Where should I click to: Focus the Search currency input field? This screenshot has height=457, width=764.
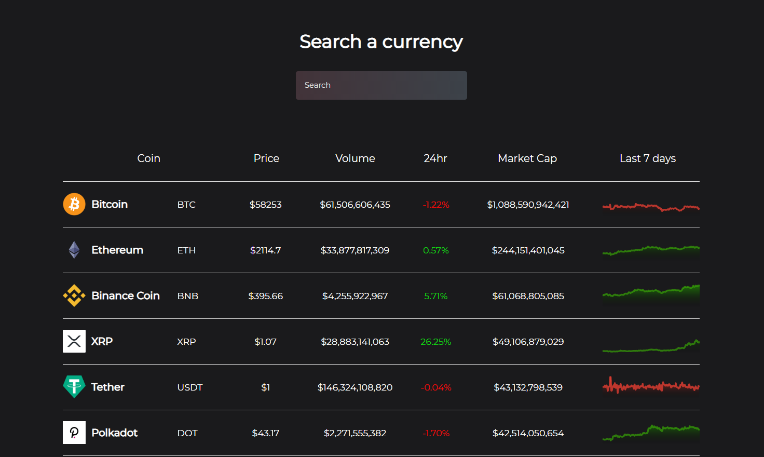tap(381, 85)
